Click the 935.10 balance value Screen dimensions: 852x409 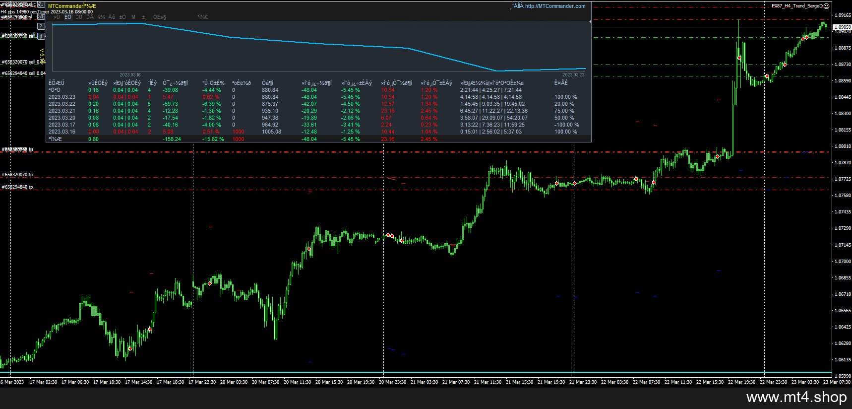[270, 111]
